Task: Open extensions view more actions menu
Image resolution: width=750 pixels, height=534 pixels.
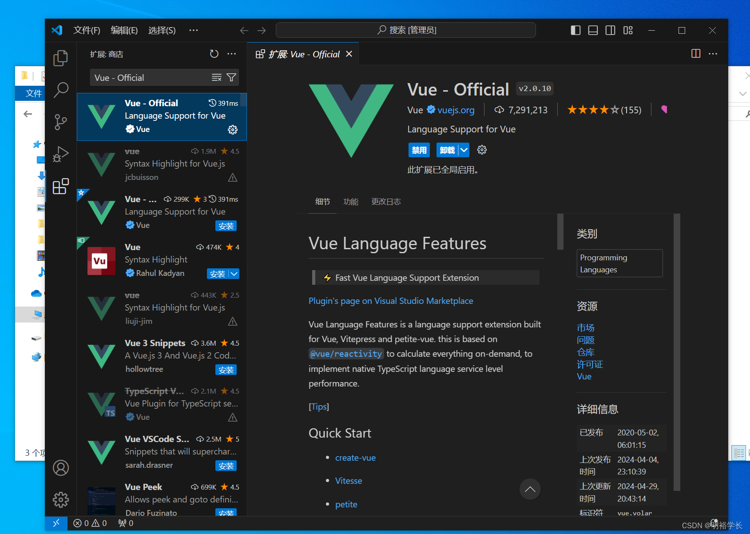Action: tap(232, 54)
